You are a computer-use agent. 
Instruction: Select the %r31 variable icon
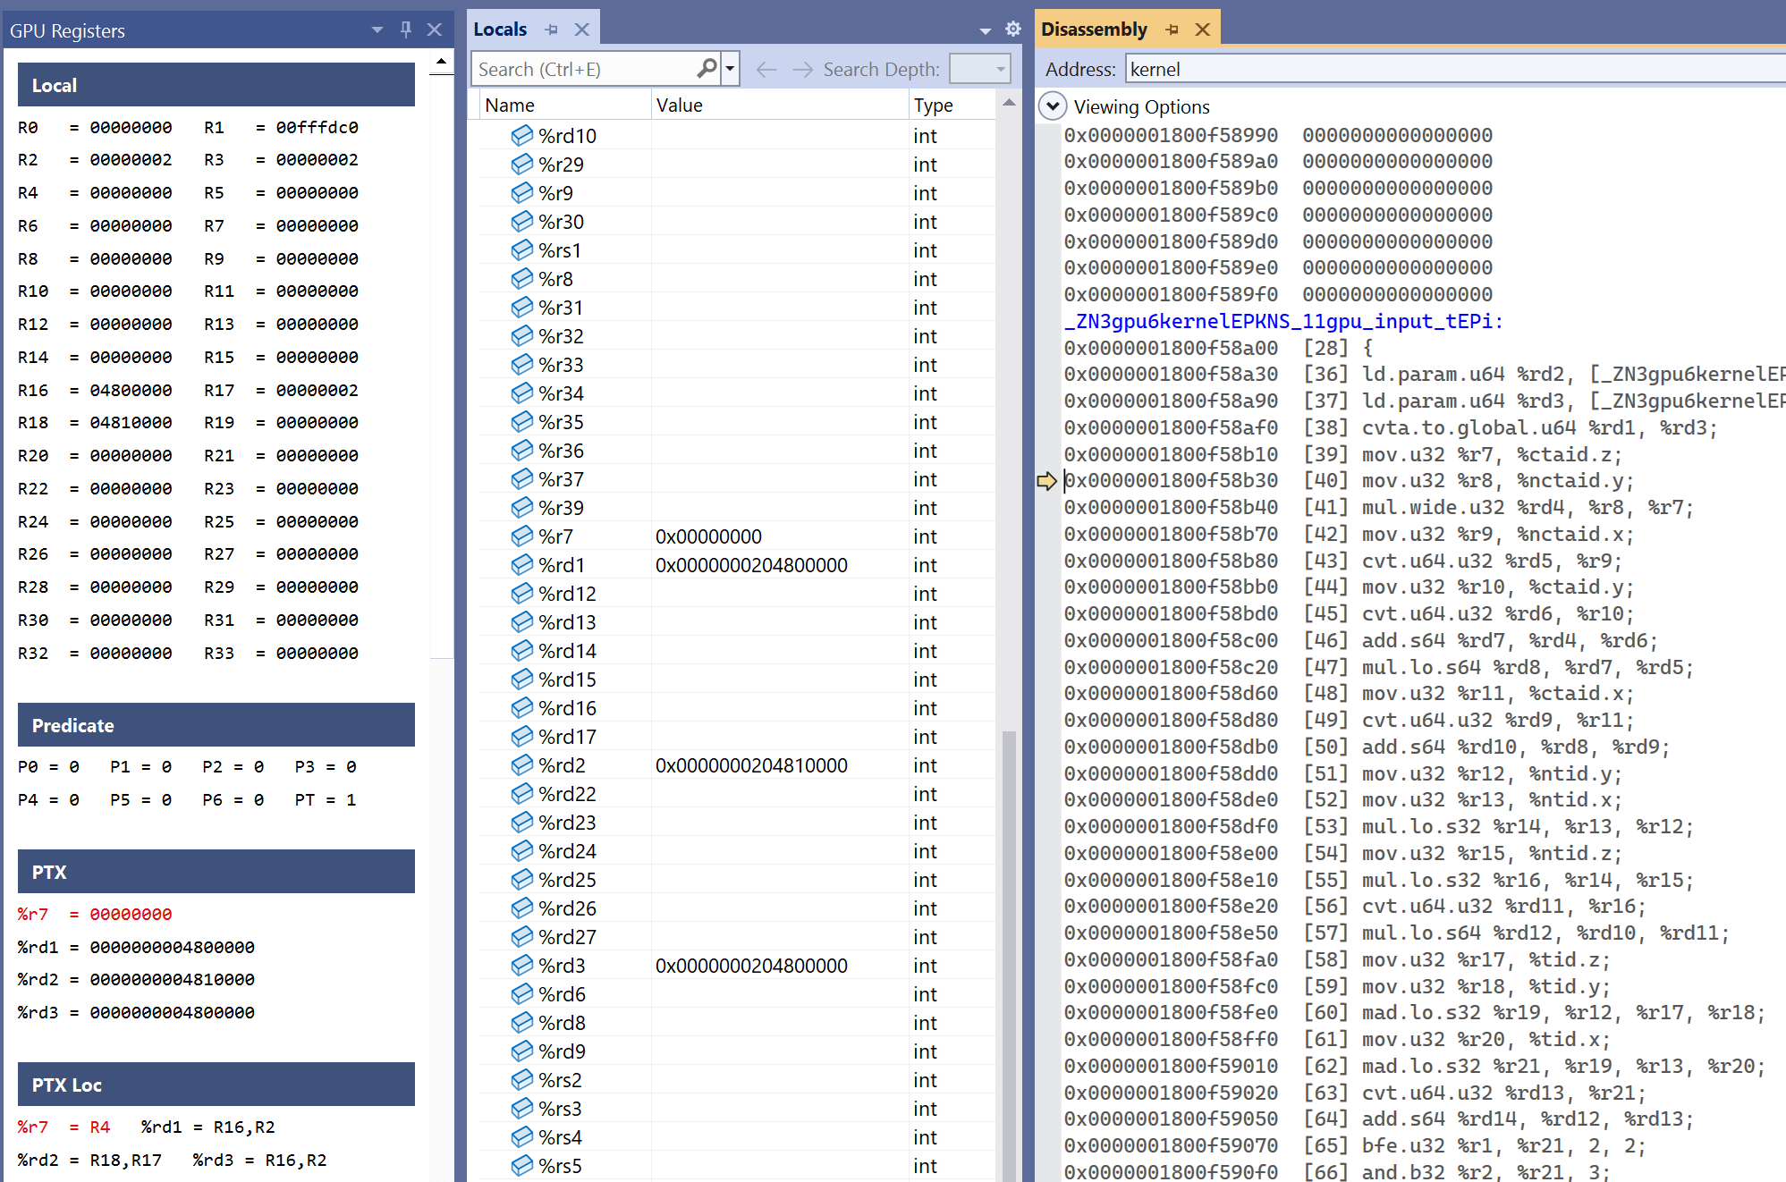(x=521, y=307)
